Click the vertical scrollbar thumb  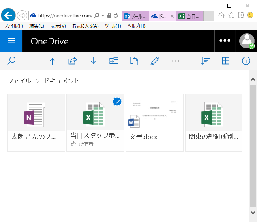point(253,146)
